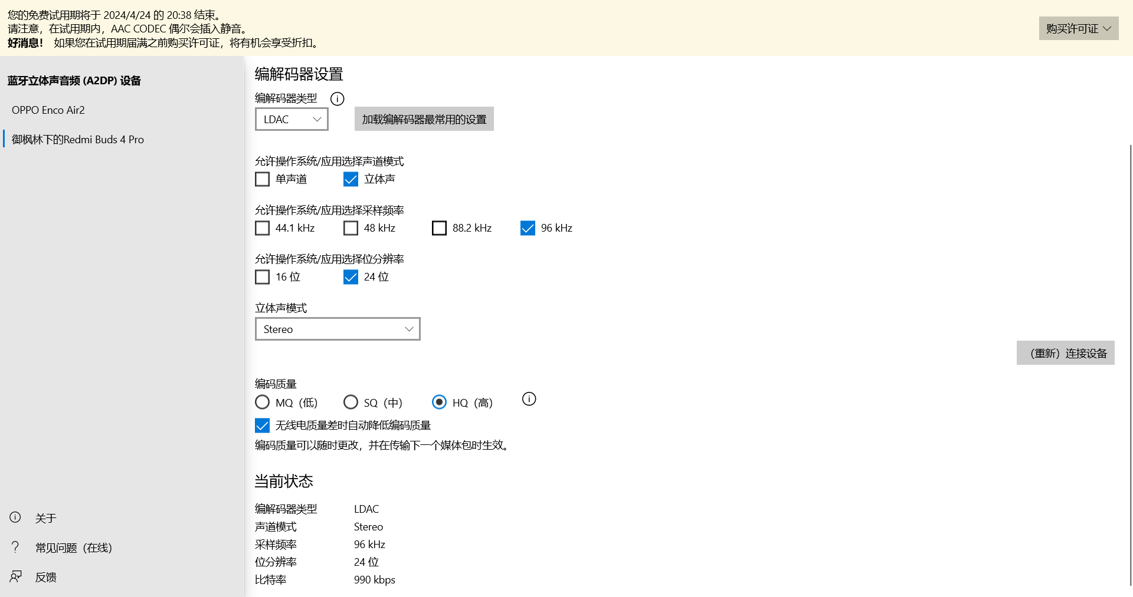This screenshot has width=1133, height=597.
Task: Open the LDAC codec type dropdown
Action: tap(292, 119)
